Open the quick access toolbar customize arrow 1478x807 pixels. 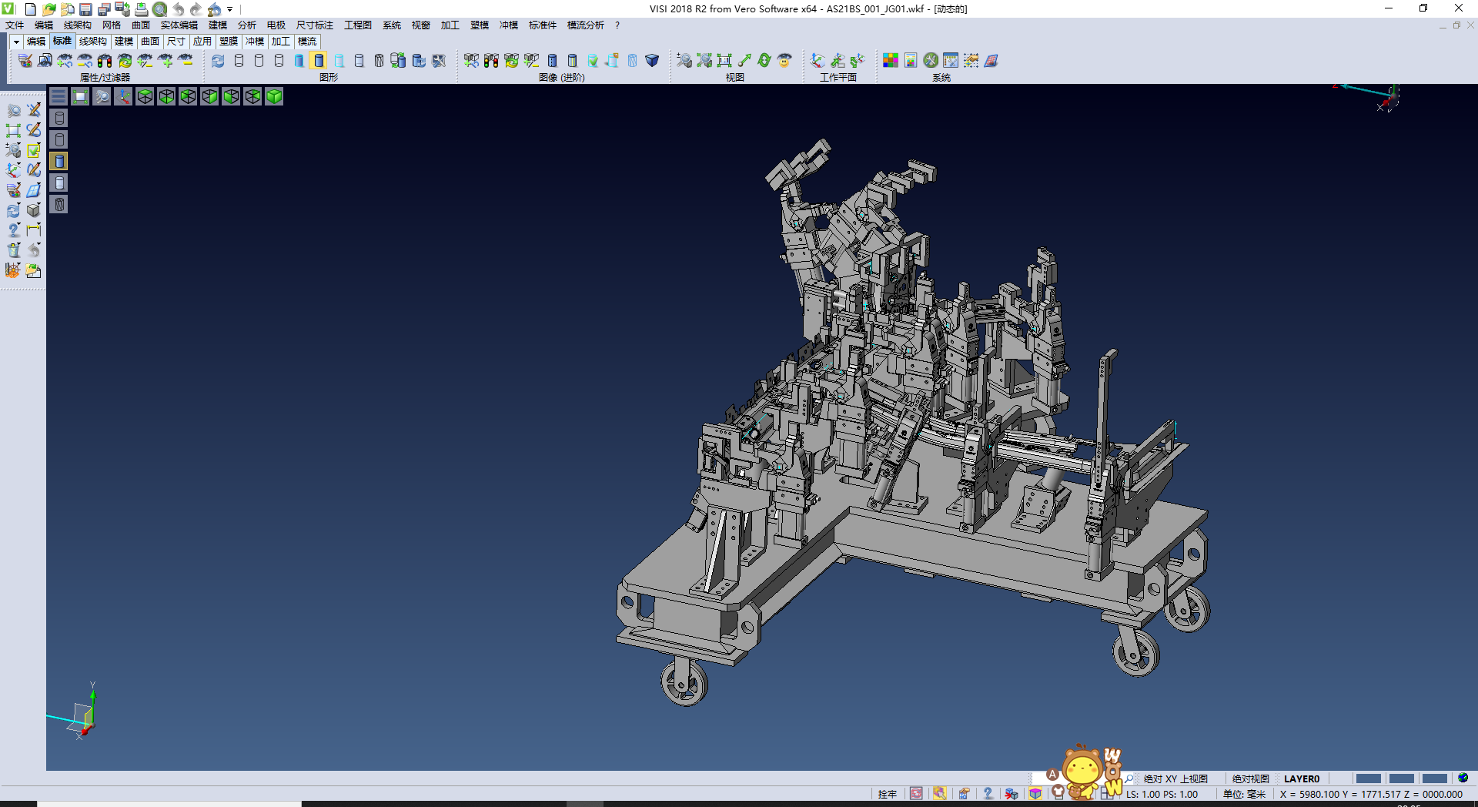(229, 9)
